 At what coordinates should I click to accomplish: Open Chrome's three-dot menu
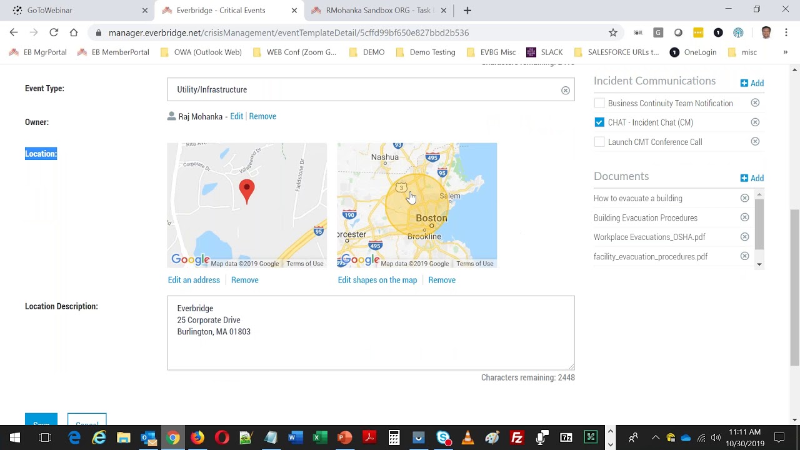coord(786,32)
